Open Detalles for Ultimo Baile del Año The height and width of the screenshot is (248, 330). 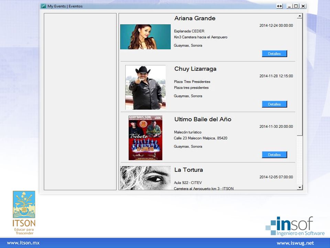(274, 155)
